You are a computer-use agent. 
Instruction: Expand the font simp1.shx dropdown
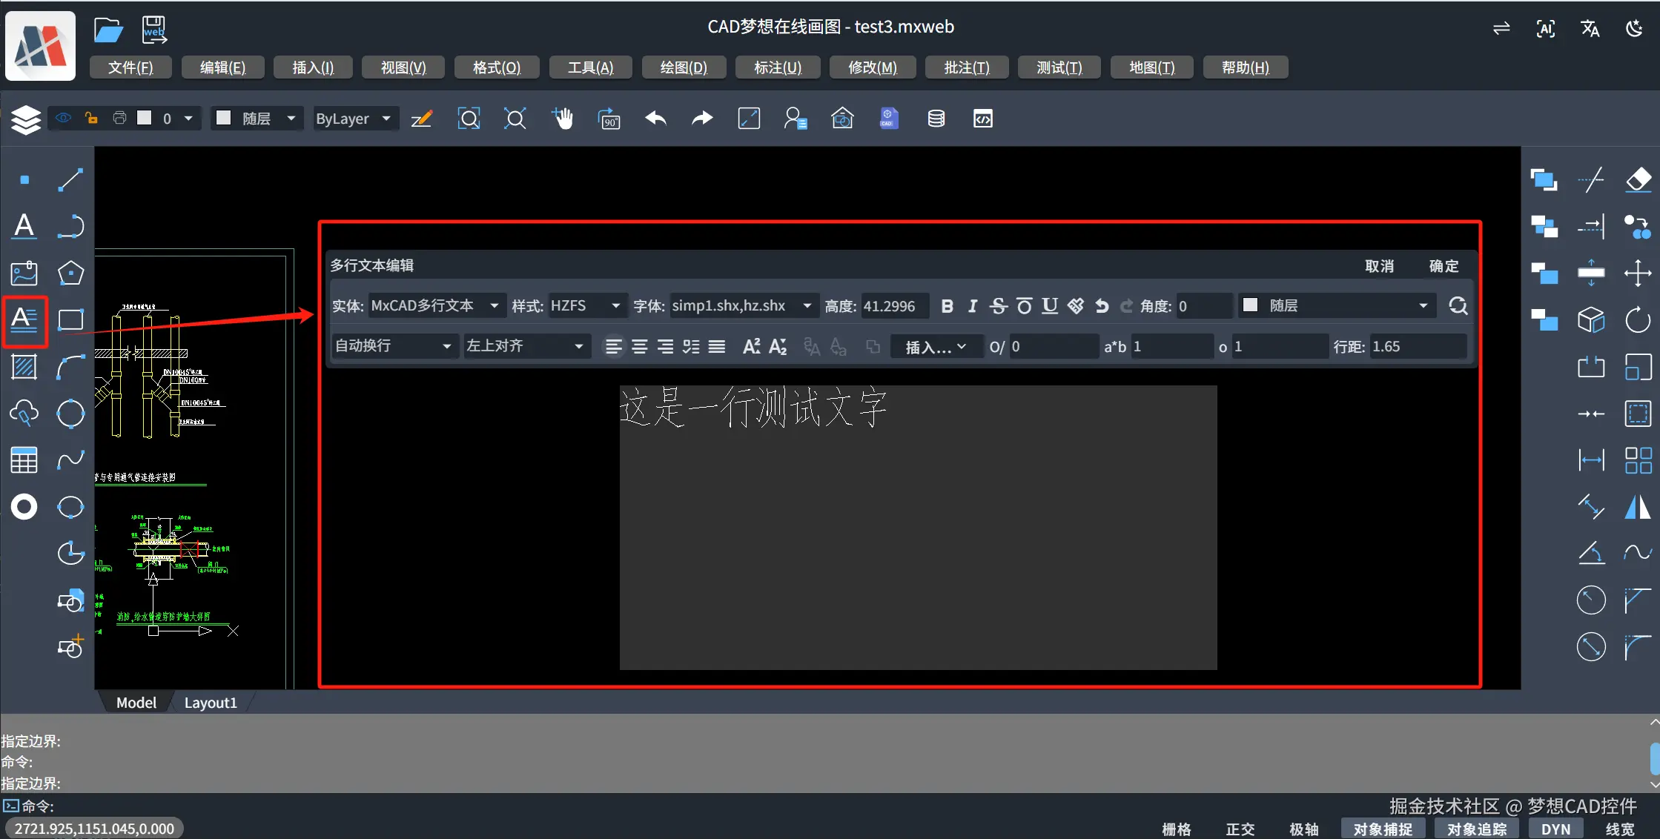807,305
